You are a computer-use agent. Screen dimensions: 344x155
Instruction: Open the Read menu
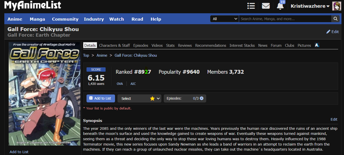[137, 19]
